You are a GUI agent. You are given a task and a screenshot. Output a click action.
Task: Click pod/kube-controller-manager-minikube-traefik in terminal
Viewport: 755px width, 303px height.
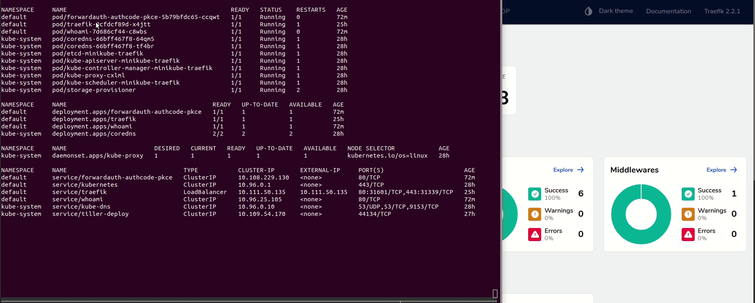[132, 68]
